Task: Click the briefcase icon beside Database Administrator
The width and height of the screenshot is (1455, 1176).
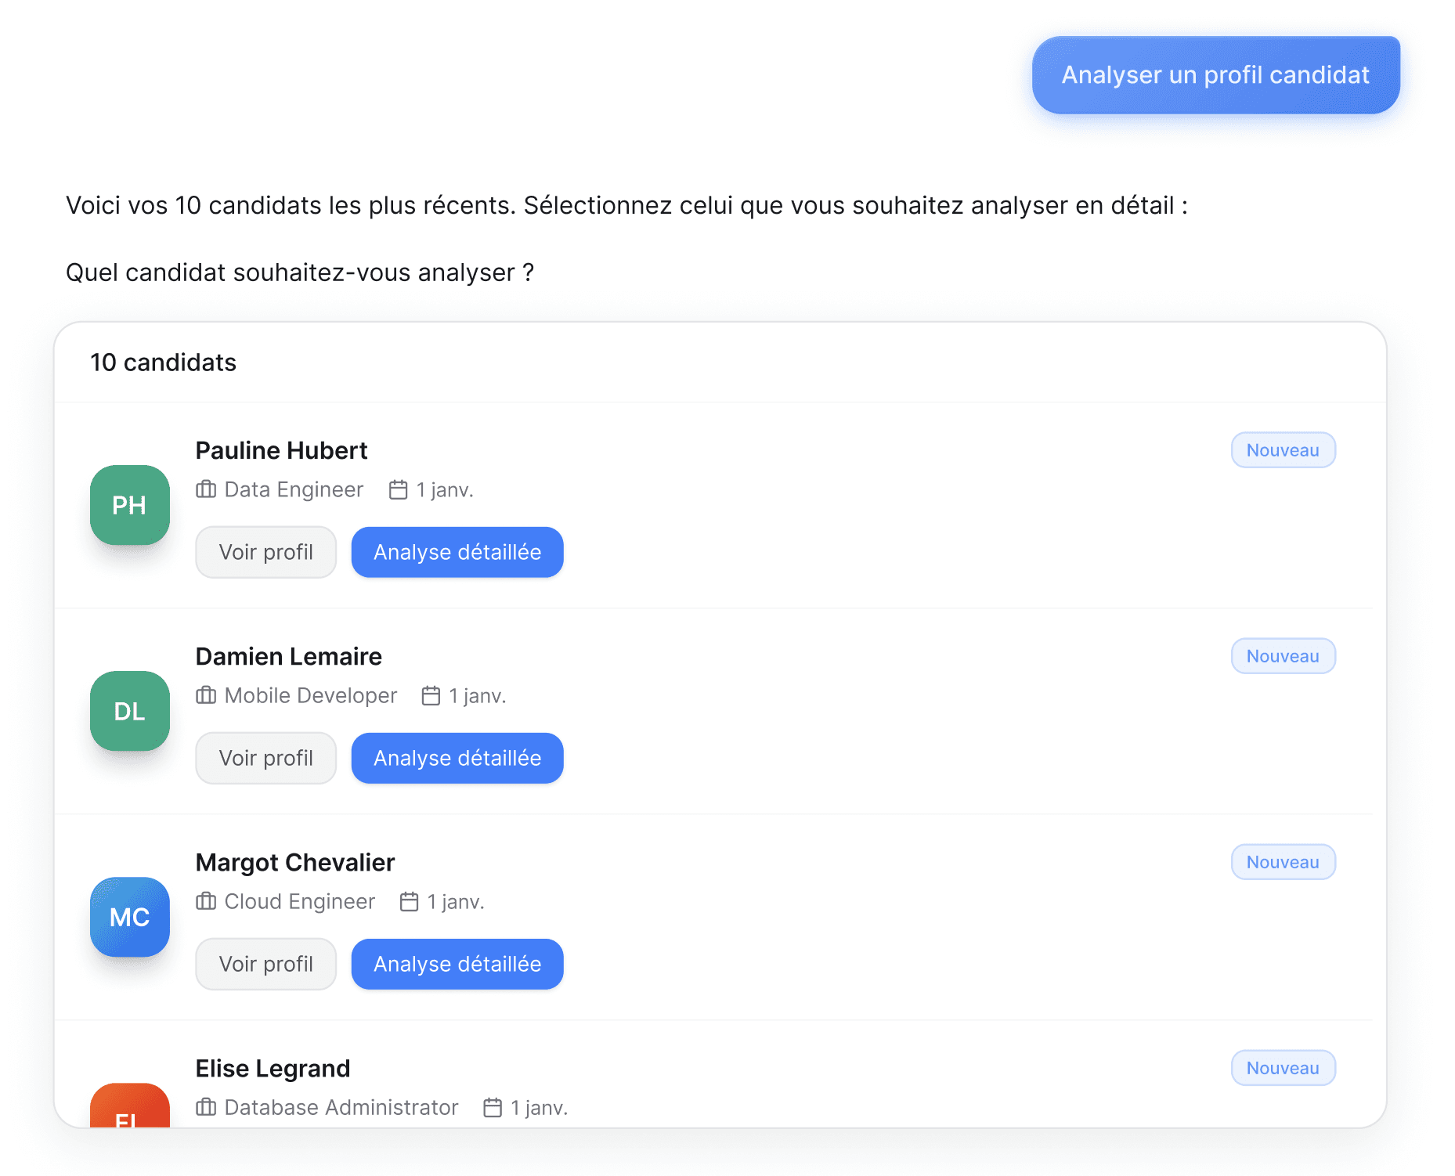Action: tap(206, 1107)
